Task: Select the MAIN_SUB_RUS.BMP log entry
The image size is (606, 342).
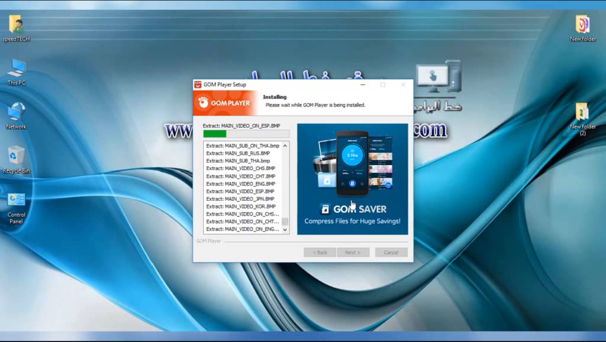Action: pos(239,153)
